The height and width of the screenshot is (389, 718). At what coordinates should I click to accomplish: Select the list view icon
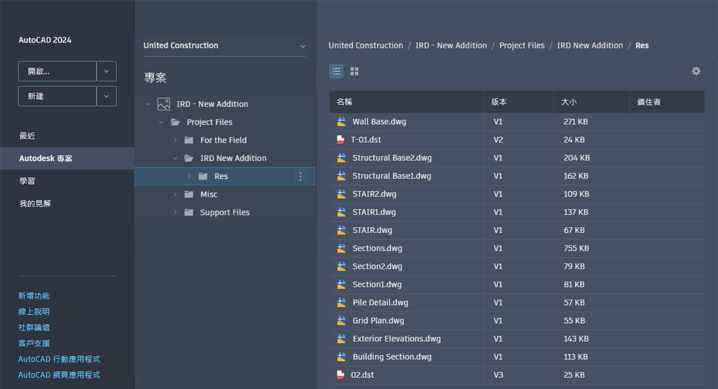point(336,71)
